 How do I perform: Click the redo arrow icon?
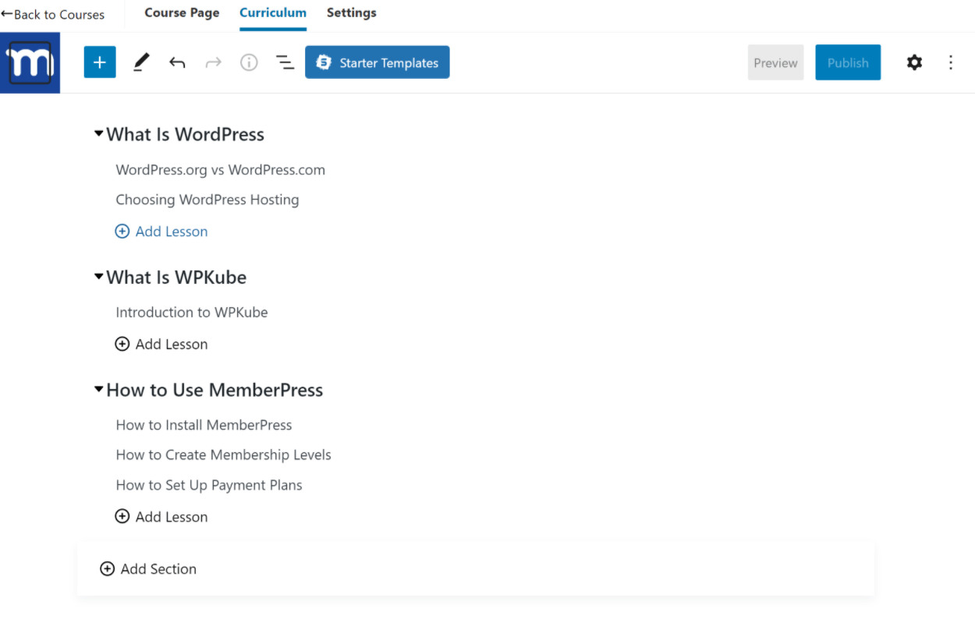(213, 63)
